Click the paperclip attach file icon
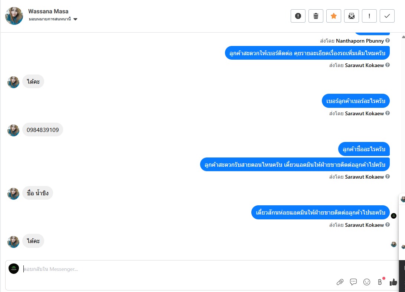The height and width of the screenshot is (292, 405). pyautogui.click(x=340, y=282)
